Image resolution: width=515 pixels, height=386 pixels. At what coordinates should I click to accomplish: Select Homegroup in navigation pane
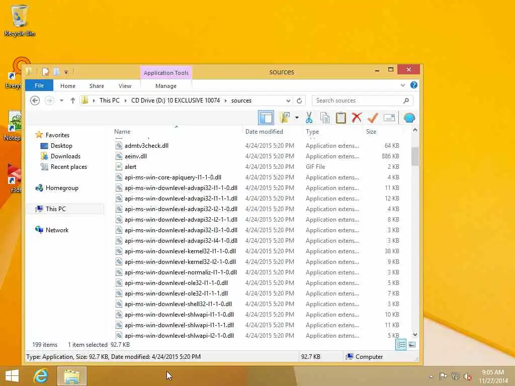[62, 188]
